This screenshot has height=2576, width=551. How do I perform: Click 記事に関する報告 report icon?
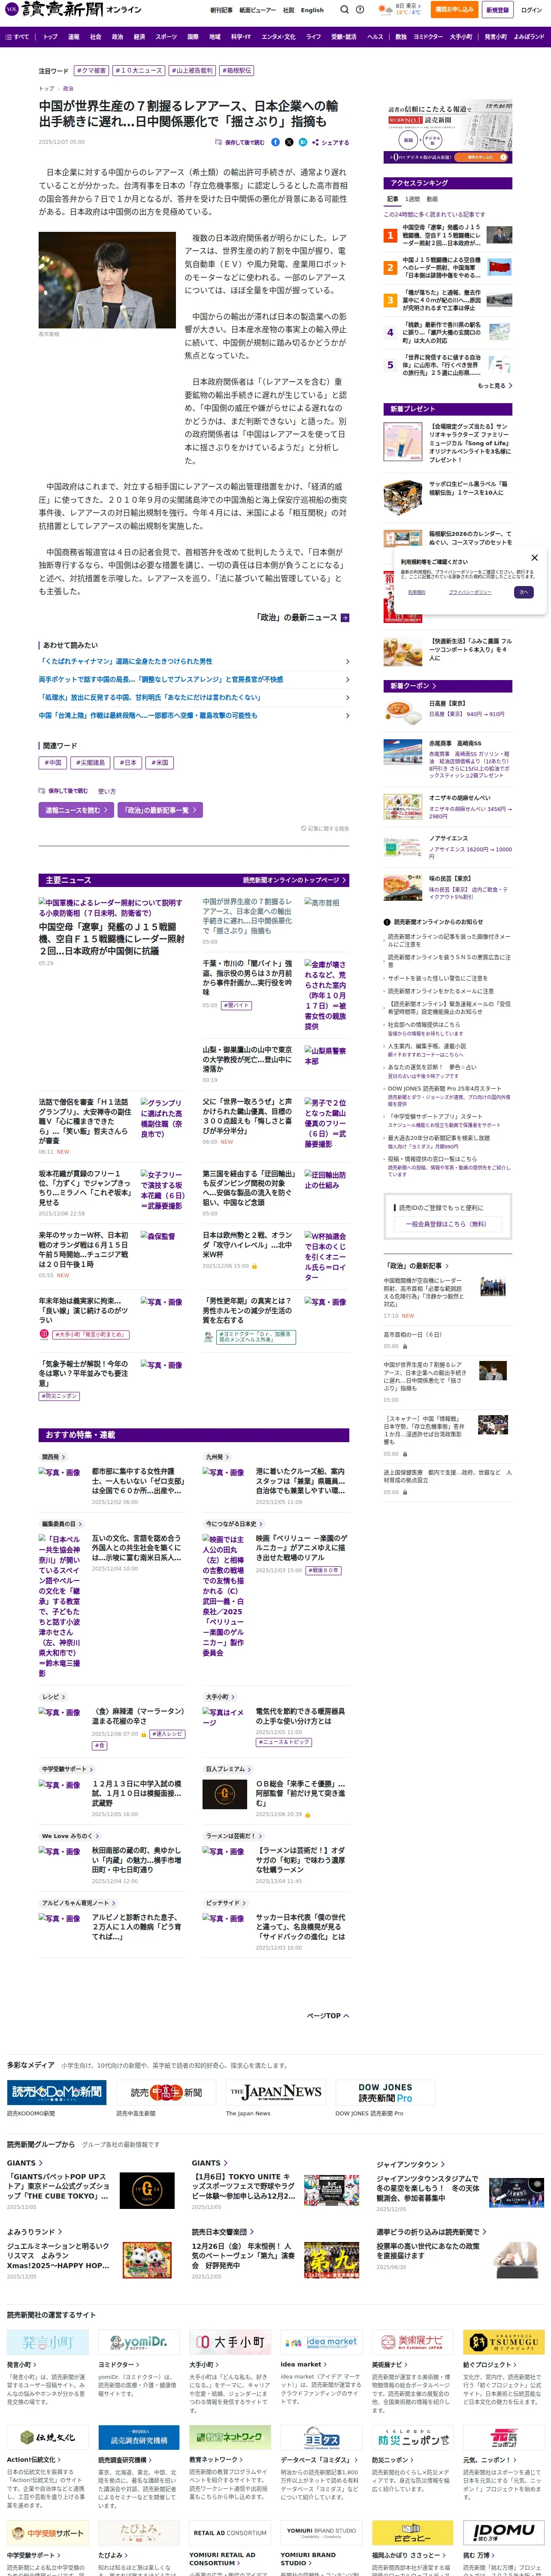click(325, 828)
